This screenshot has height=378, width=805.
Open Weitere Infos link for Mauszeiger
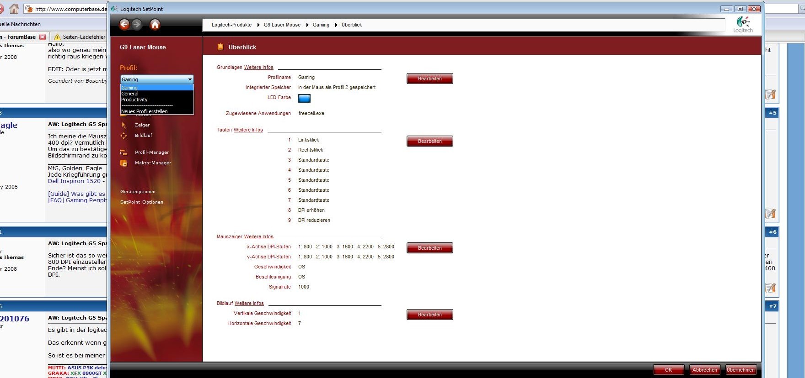258,236
